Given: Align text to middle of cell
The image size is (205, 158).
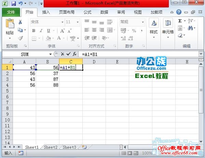Looking at the screenshot, I should tap(94, 22).
